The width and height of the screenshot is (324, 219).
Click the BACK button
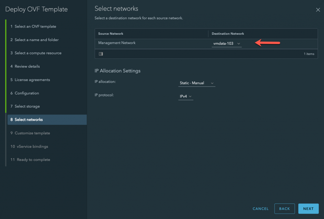284,209
